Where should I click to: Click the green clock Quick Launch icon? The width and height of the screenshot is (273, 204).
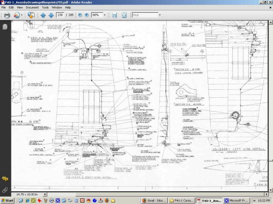33,201
